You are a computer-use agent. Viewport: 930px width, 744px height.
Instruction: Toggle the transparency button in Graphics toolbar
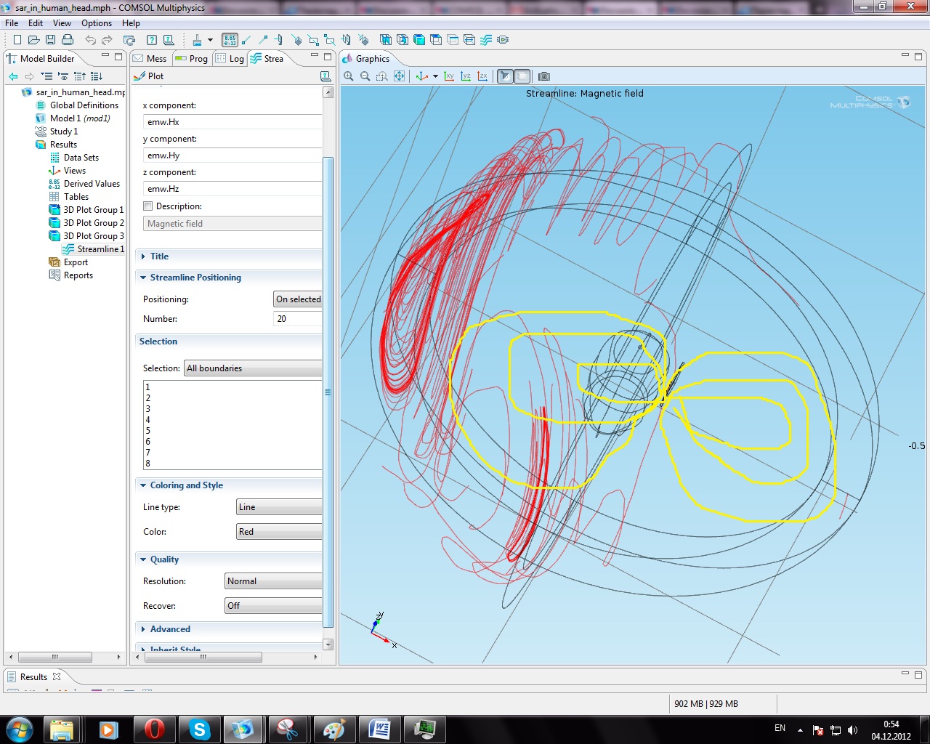522,76
